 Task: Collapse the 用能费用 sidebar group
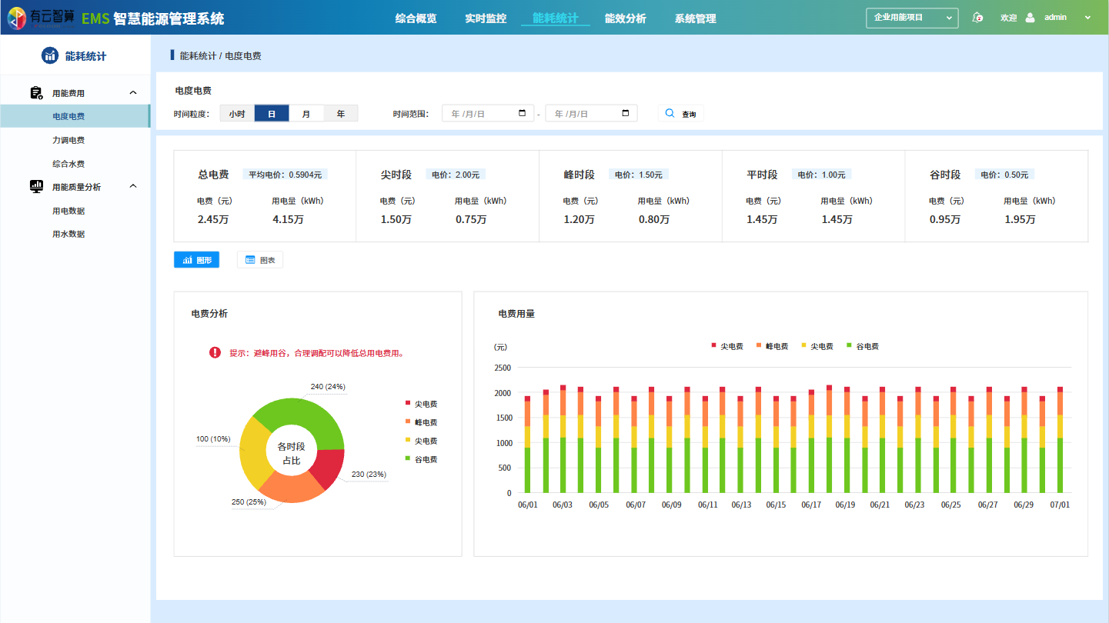pos(133,93)
